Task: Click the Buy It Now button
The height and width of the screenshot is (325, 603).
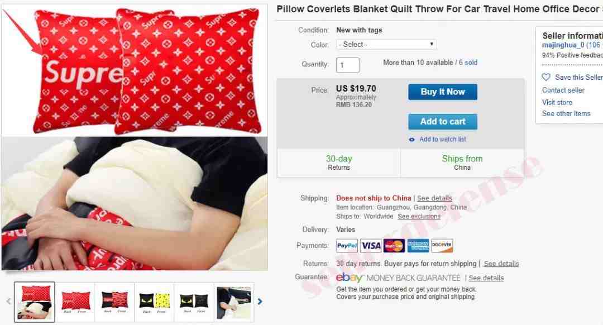Action: click(x=443, y=92)
